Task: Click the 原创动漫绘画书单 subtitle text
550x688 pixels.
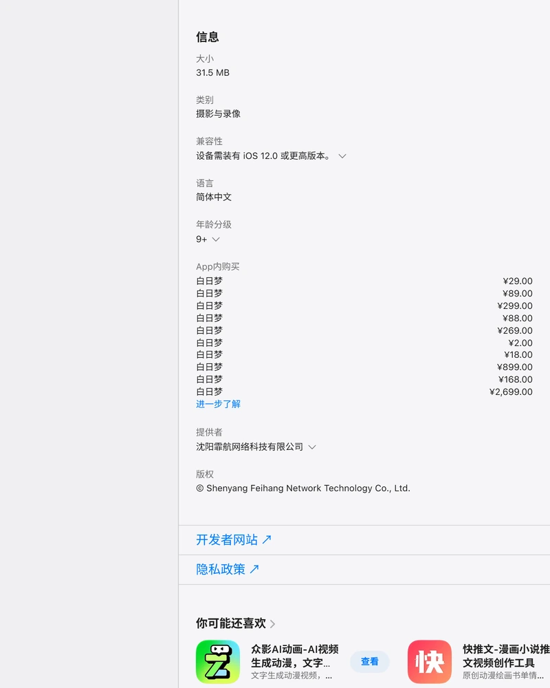Action: pyautogui.click(x=503, y=676)
